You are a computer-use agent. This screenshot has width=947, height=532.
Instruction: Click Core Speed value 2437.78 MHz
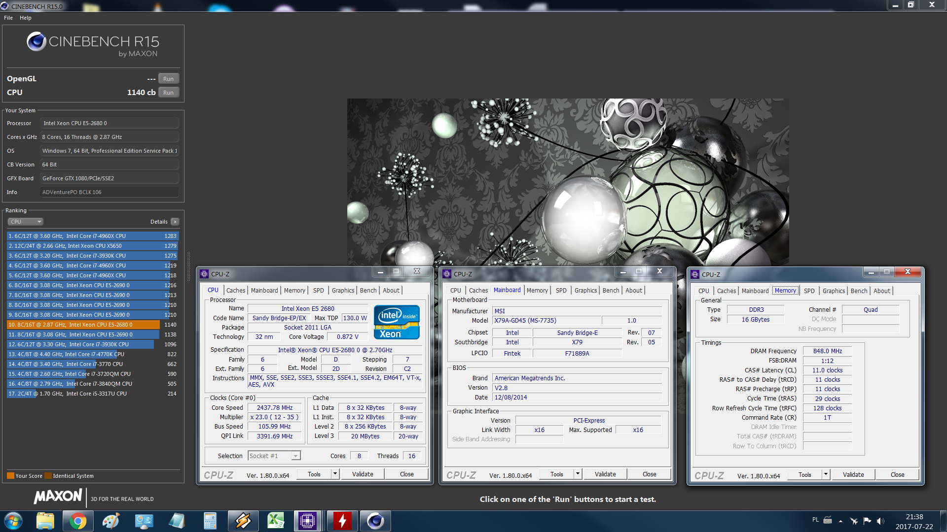[x=275, y=408]
